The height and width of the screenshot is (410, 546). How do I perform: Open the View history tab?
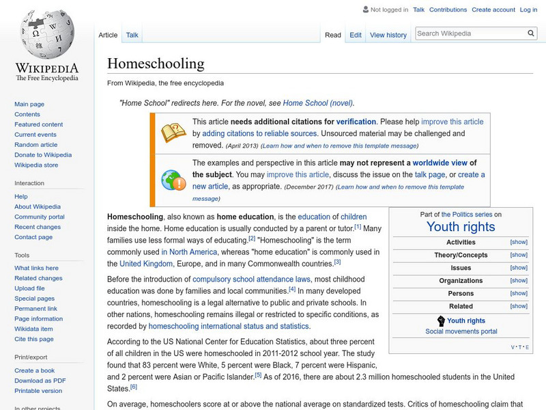pos(388,35)
